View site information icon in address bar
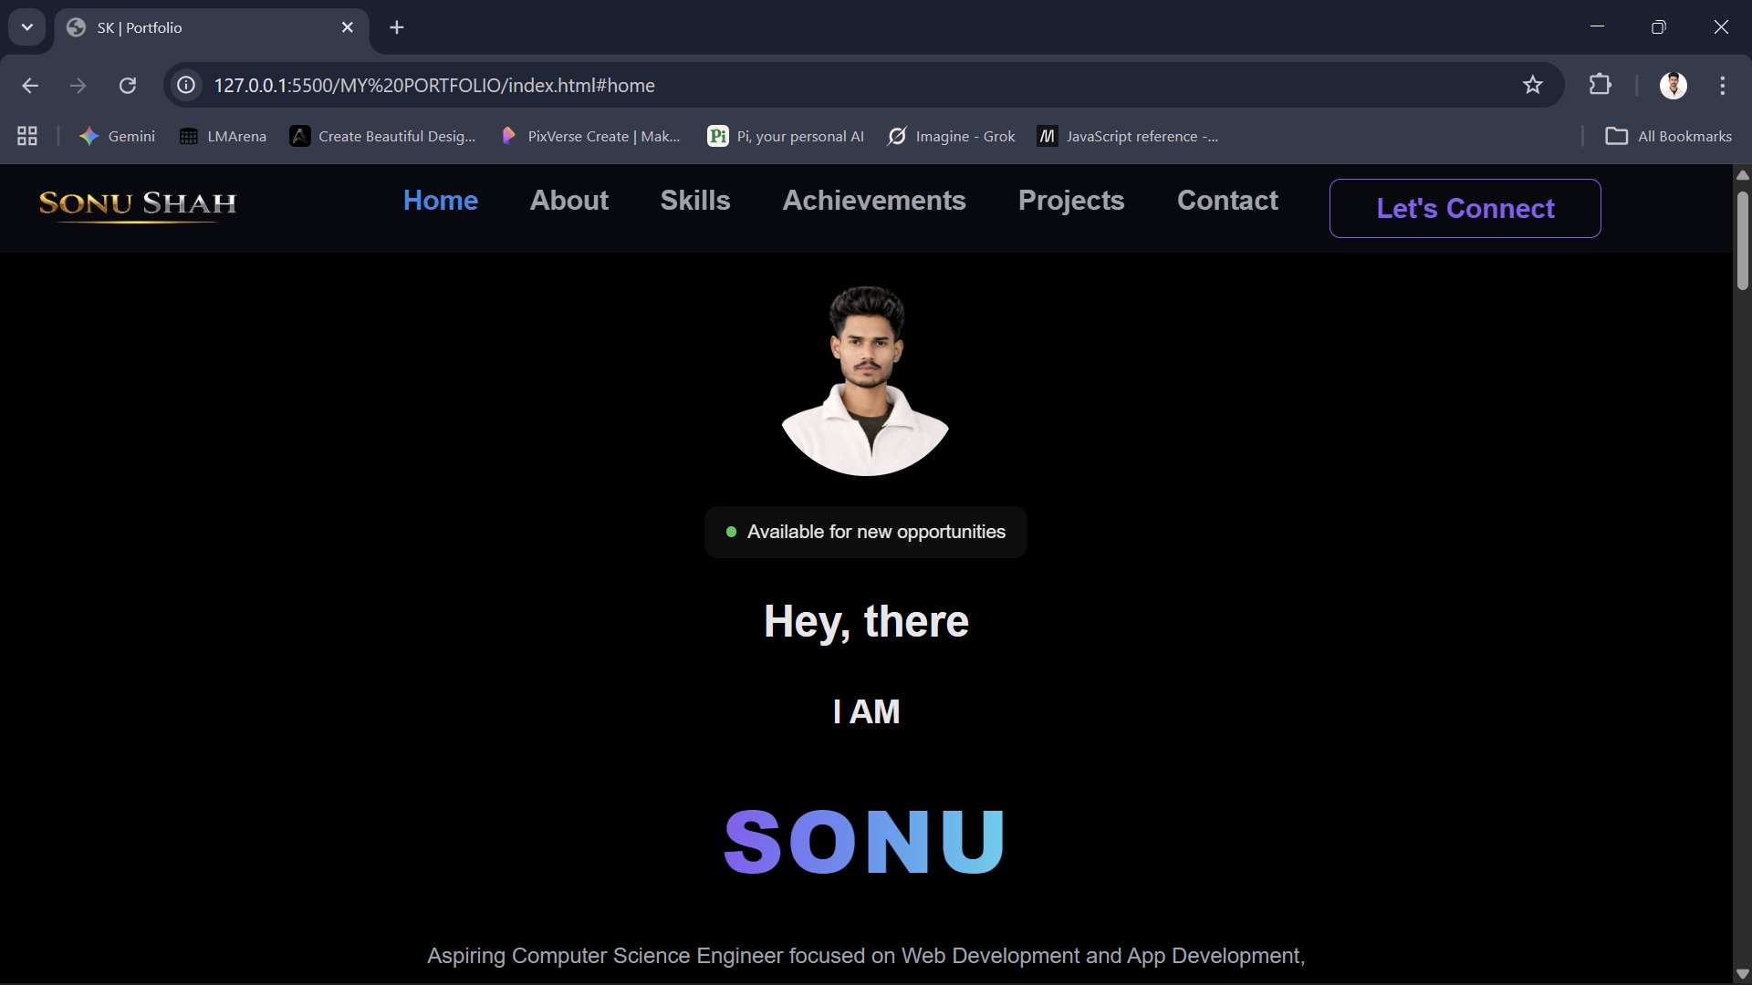 coord(186,86)
